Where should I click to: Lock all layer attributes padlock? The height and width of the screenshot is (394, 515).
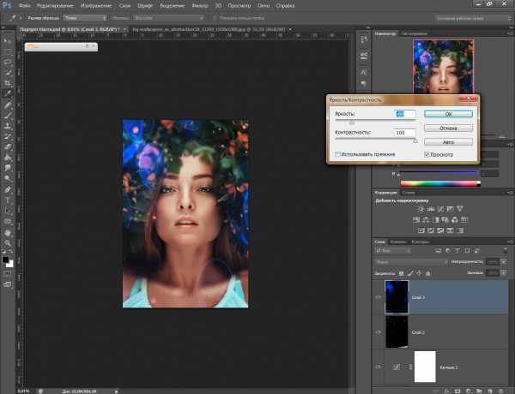(x=427, y=273)
